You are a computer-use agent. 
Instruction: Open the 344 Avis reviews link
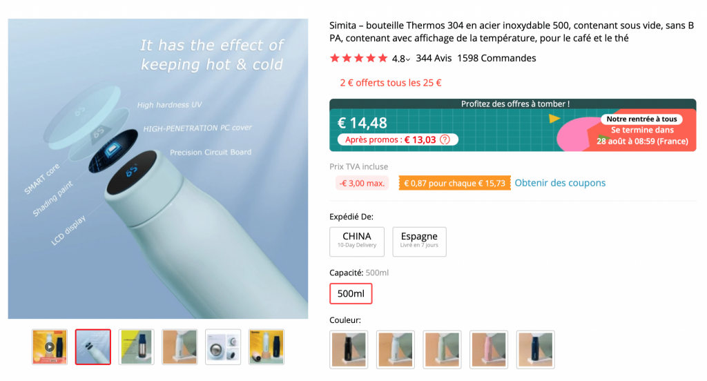click(434, 59)
